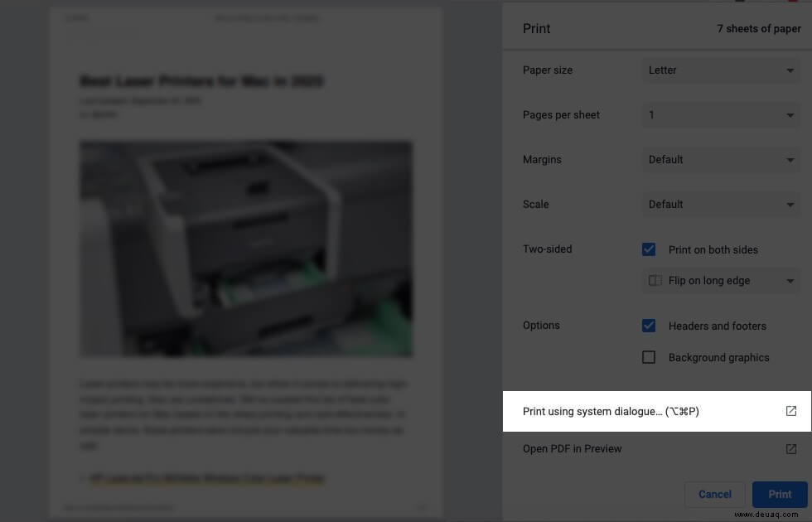Click the underlined link in the page preview
This screenshot has height=522, width=812.
[x=207, y=478]
